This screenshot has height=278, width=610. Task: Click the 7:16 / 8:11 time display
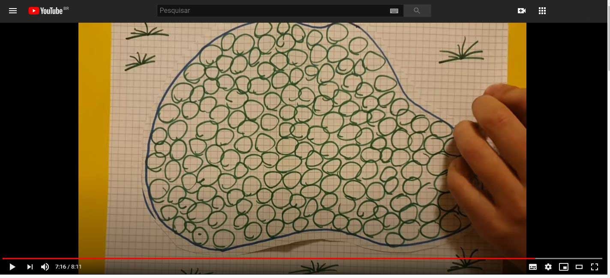[68, 267]
